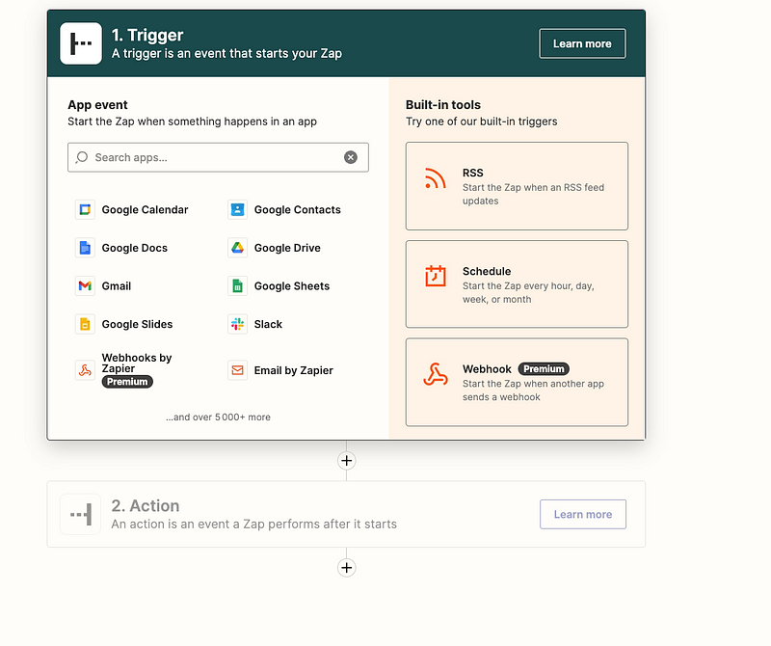This screenshot has width=771, height=646.
Task: Click the Webhooks by Zapier icon
Action: click(x=85, y=370)
